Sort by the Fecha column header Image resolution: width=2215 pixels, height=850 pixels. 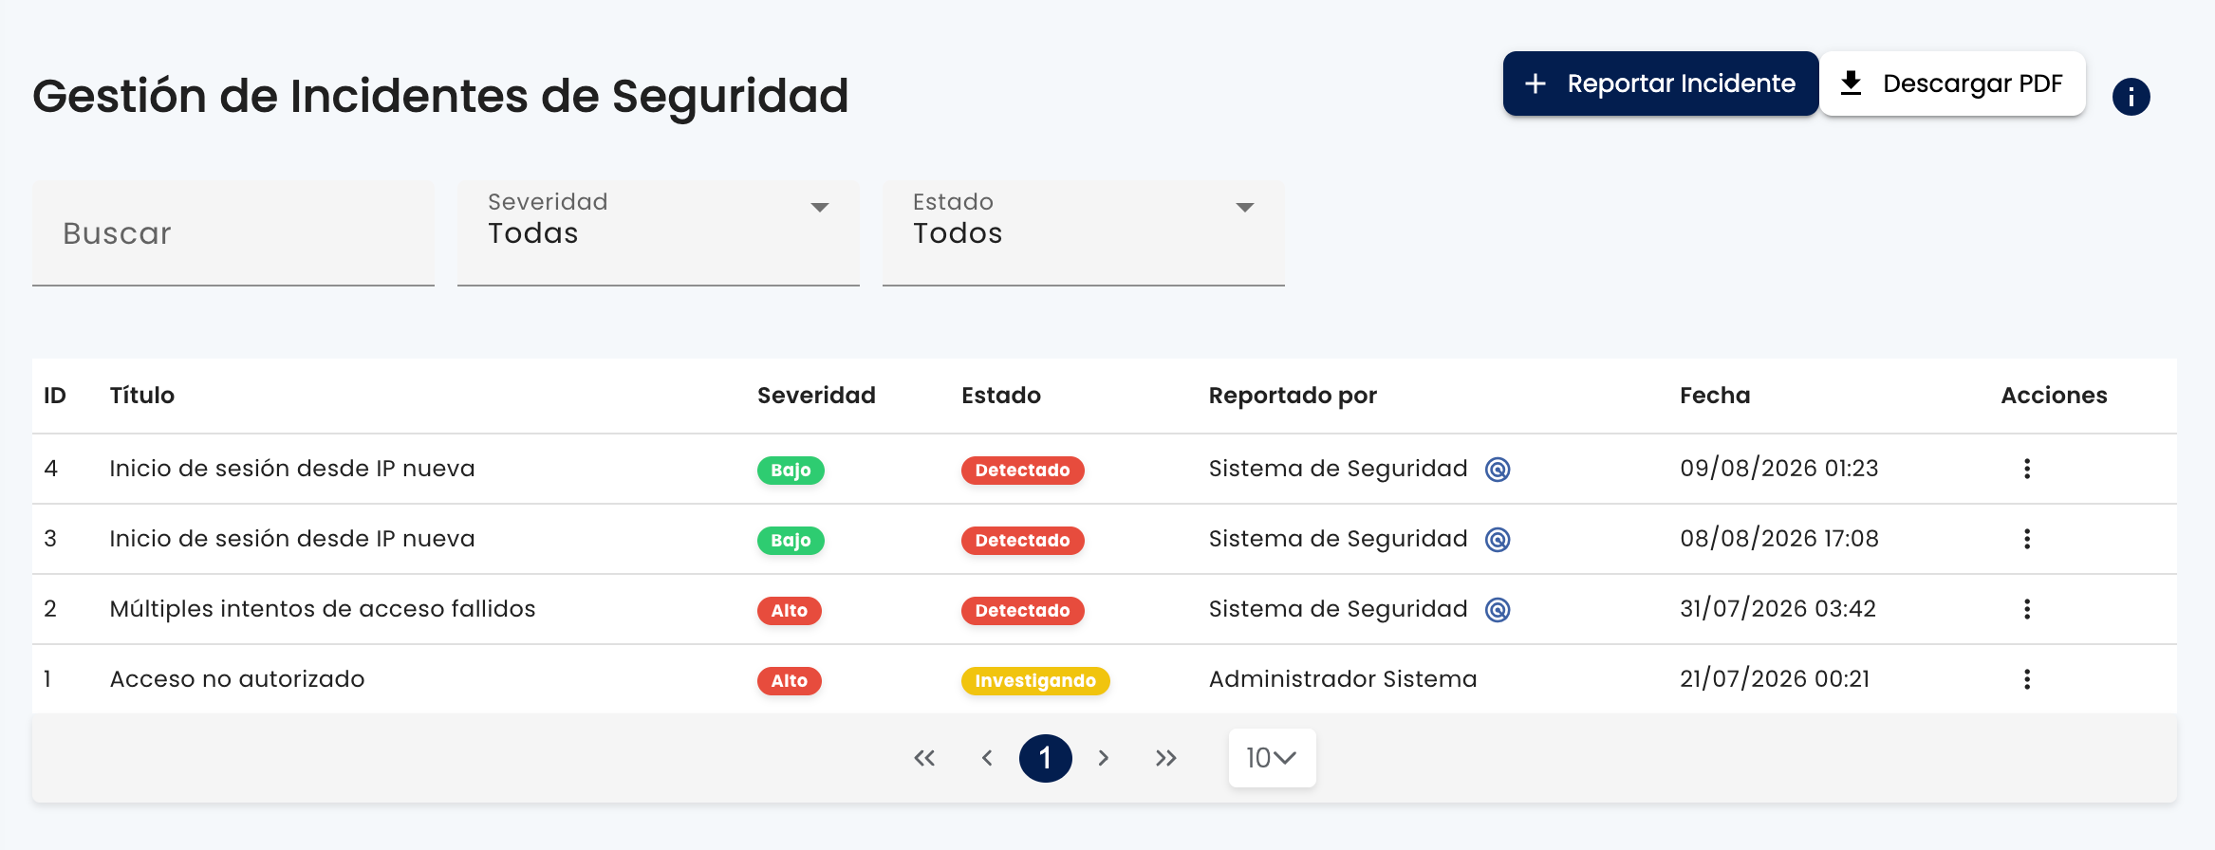click(x=1715, y=396)
